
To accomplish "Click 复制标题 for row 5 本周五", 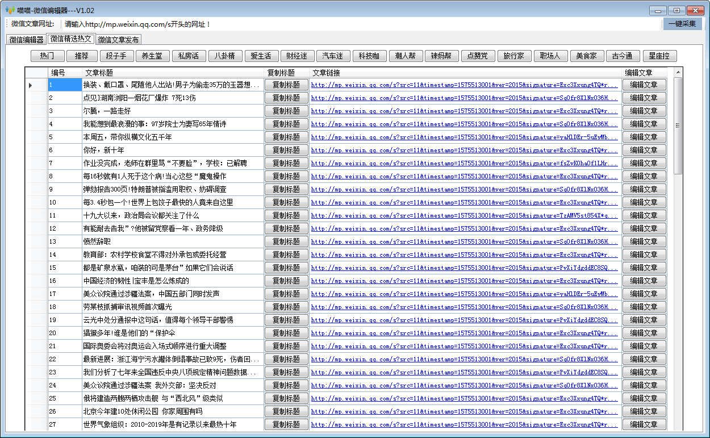I will tap(286, 137).
